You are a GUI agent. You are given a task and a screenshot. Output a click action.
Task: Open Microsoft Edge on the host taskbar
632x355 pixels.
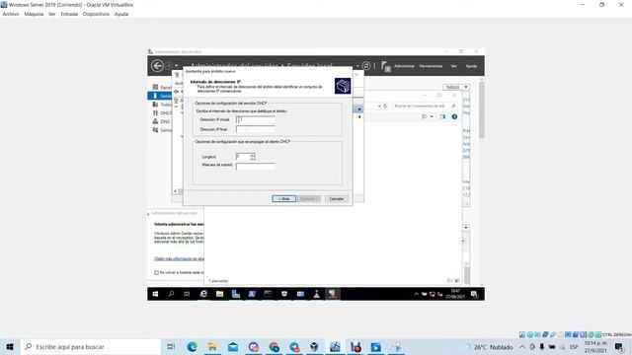click(x=192, y=346)
